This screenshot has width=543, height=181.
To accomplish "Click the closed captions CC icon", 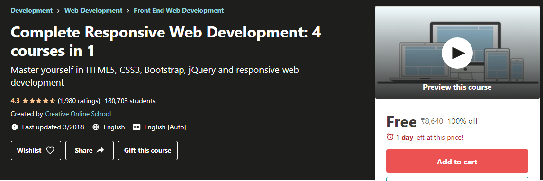I will (x=137, y=127).
